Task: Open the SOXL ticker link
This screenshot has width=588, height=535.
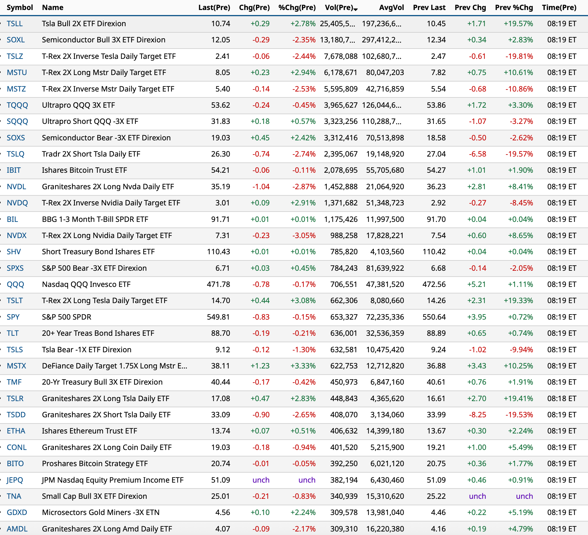Action: (16, 40)
